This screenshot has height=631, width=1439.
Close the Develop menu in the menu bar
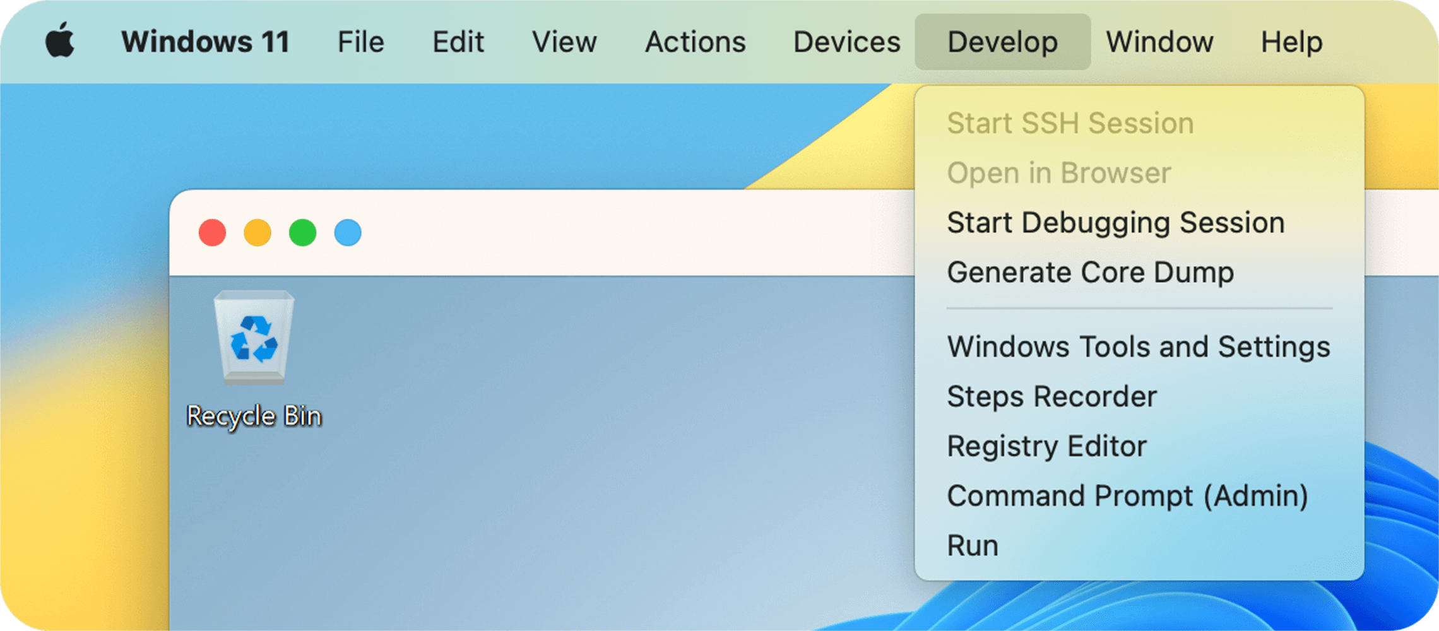(1003, 42)
